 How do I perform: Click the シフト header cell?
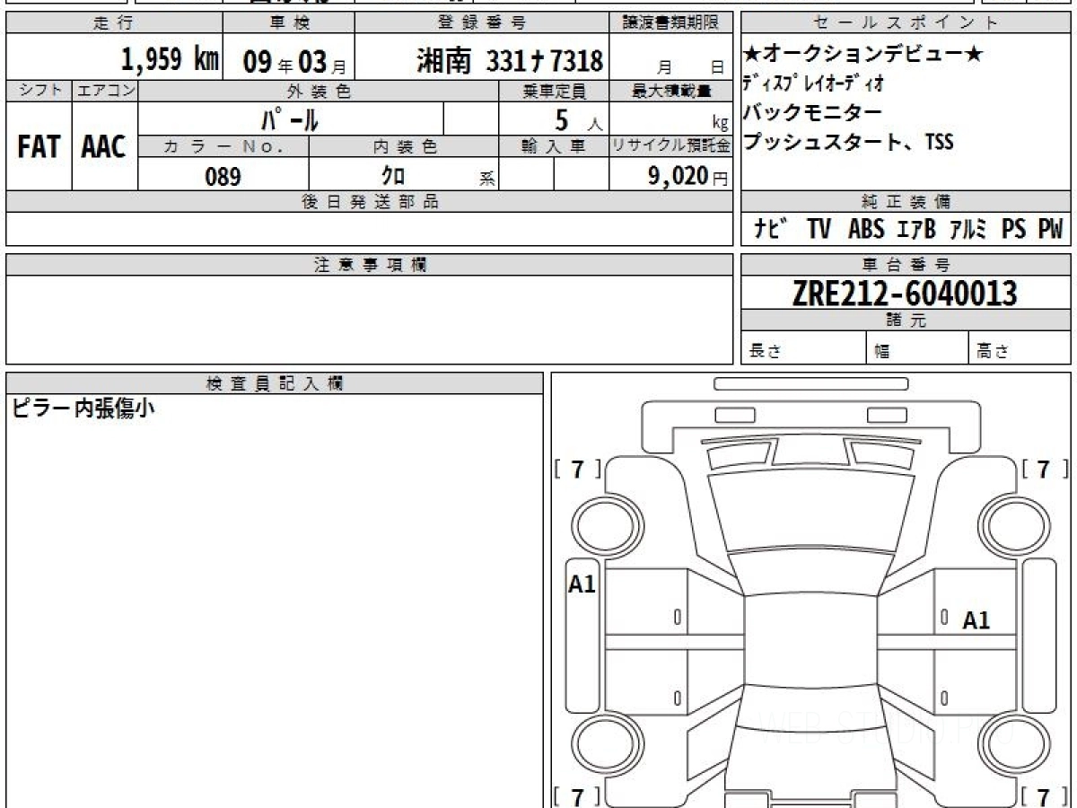pyautogui.click(x=39, y=91)
